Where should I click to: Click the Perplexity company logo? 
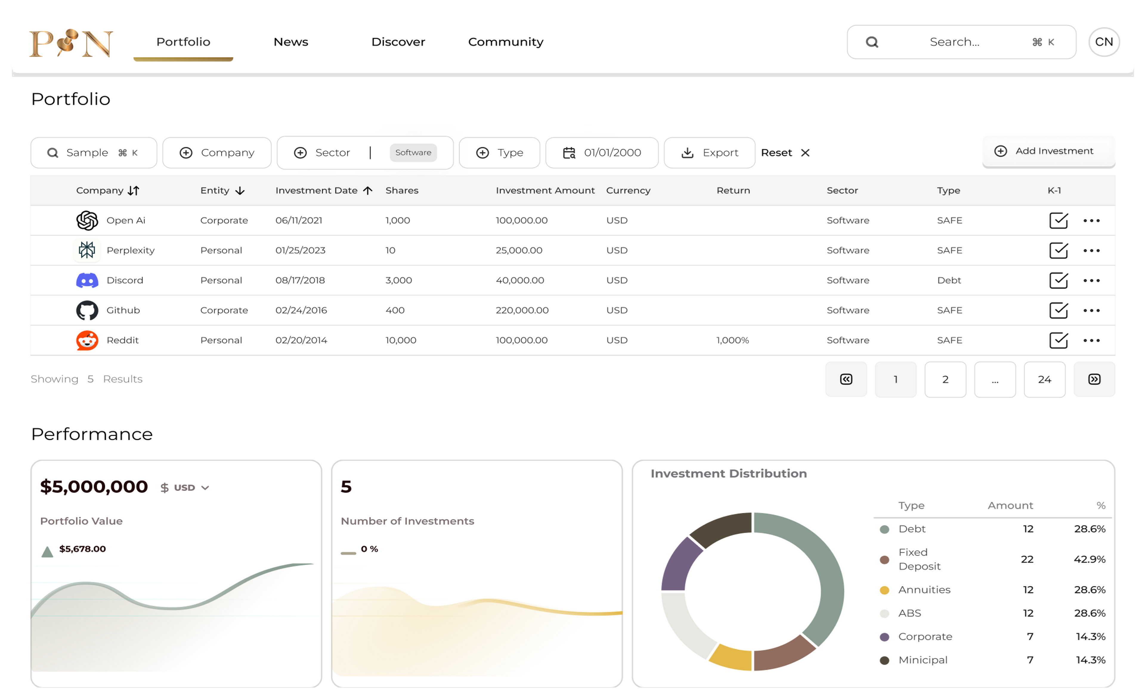pyautogui.click(x=87, y=250)
